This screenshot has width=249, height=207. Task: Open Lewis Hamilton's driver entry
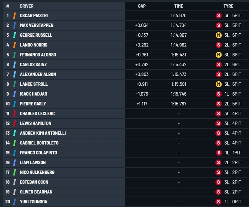[x=36, y=123]
